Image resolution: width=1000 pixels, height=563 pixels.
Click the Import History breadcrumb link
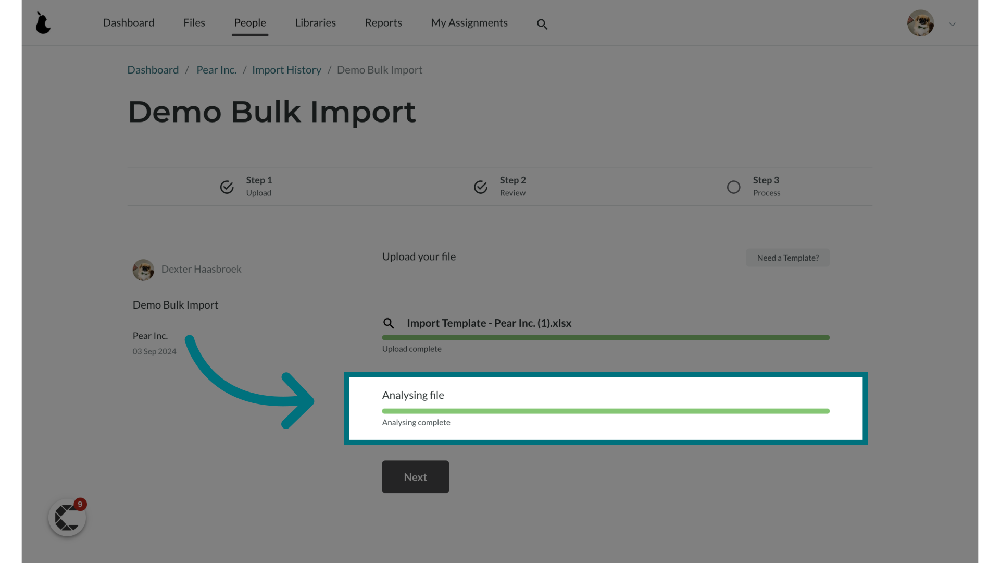[x=286, y=69]
